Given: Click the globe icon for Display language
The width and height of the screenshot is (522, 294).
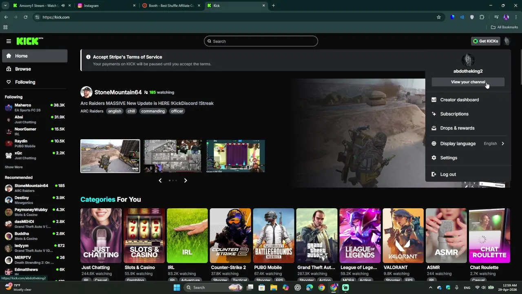Looking at the screenshot, I should pos(434,144).
